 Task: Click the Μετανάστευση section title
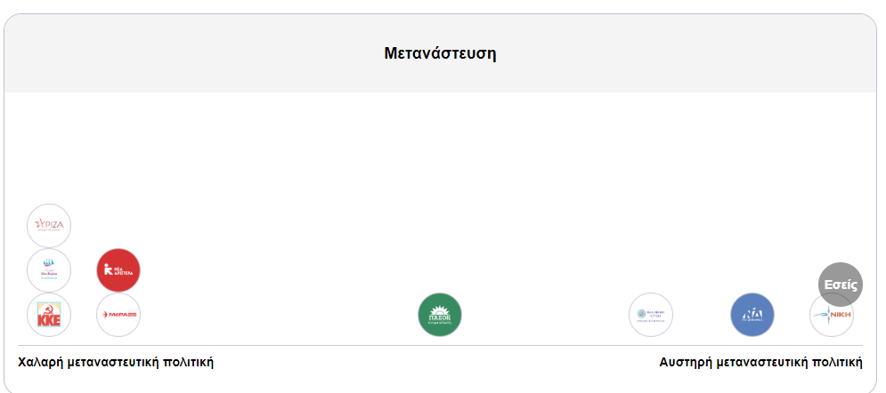(x=440, y=53)
